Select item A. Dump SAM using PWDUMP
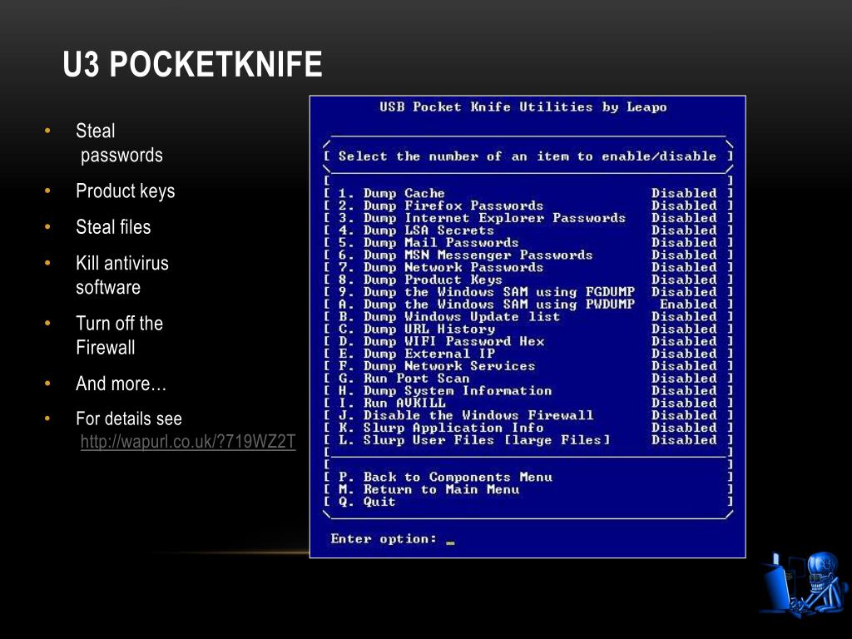852x639 pixels. tap(486, 305)
